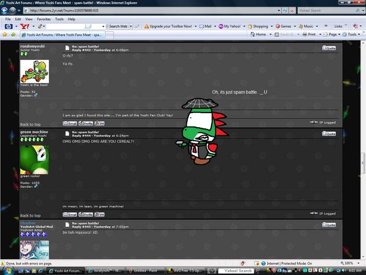Click PM button under green machine's post
This screenshot has height=275, width=366.
99,215
